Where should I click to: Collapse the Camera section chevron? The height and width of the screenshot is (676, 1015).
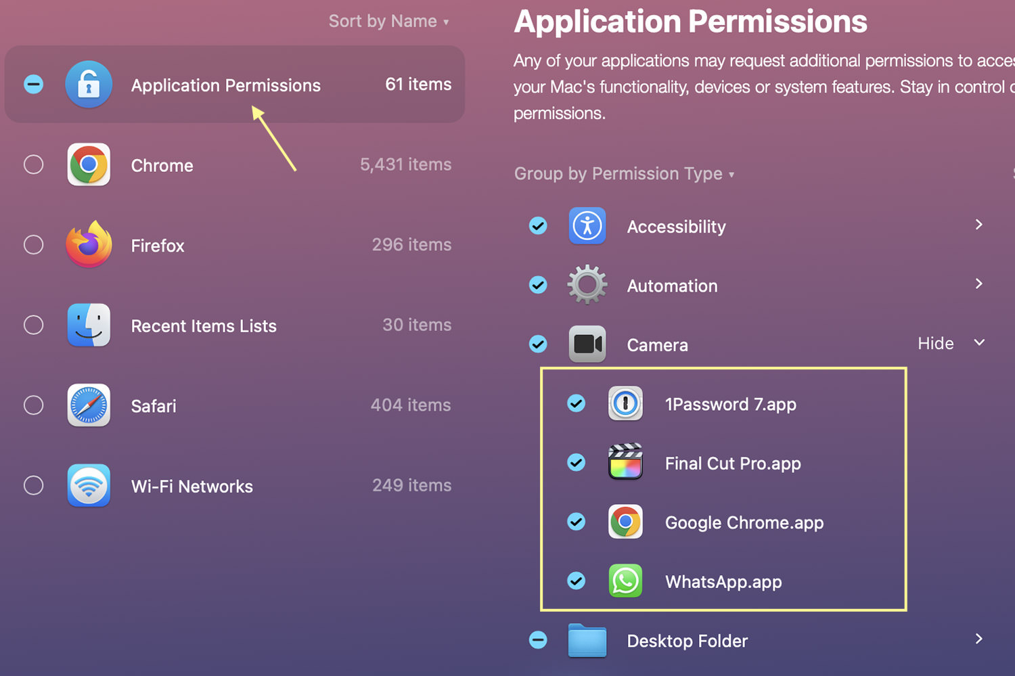979,342
